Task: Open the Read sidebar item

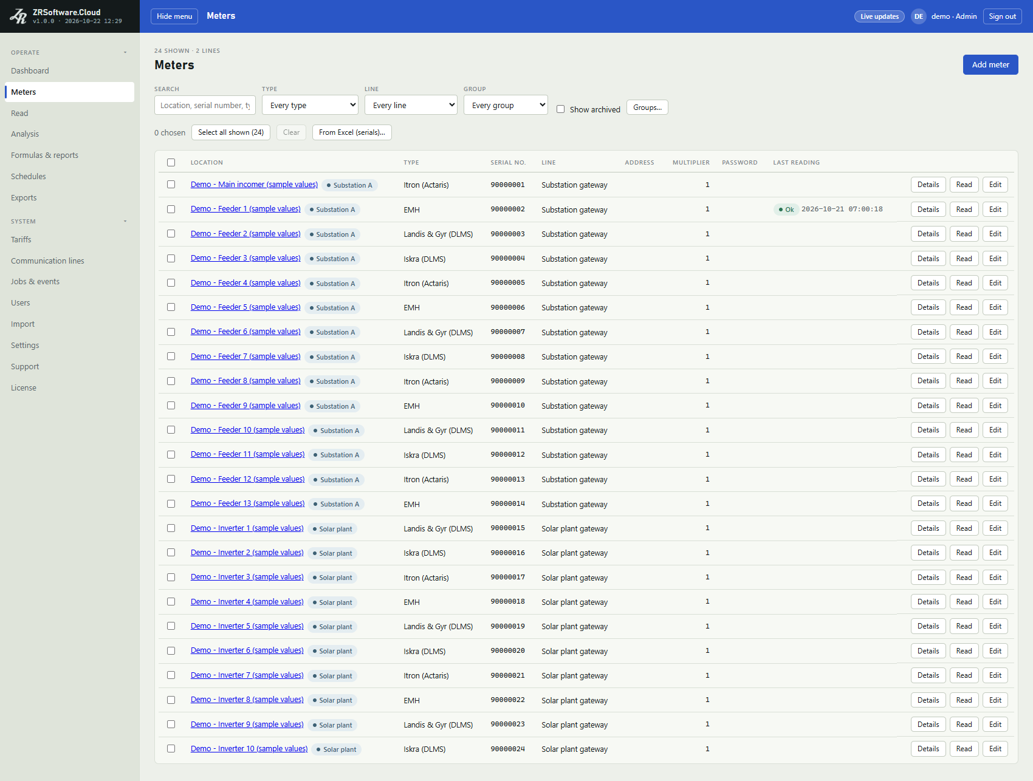Action: coord(69,114)
